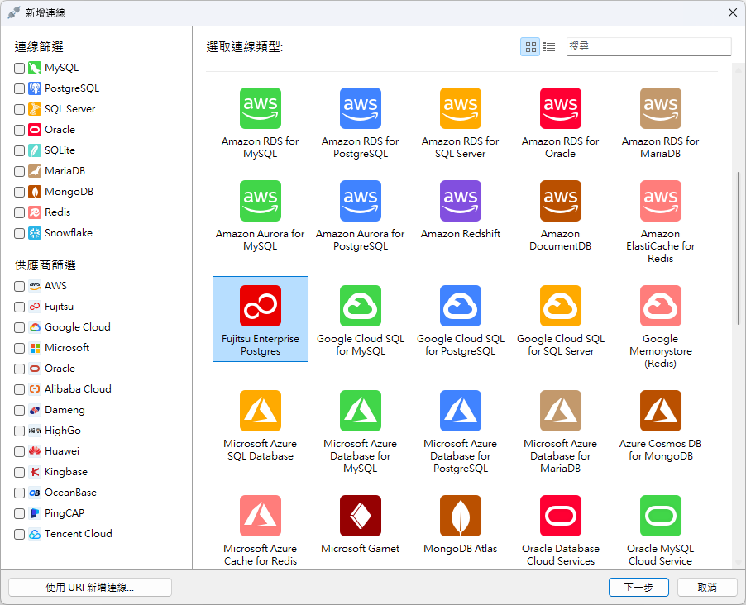This screenshot has width=746, height=605.
Task: Select Microsoft Garnet connection type
Action: [x=360, y=517]
